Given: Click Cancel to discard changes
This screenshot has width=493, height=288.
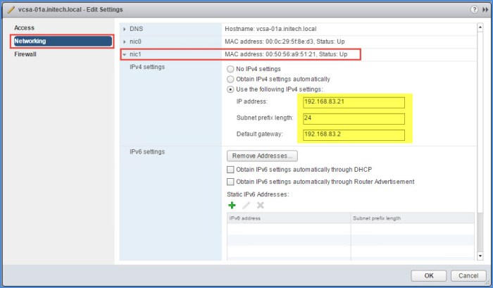Looking at the screenshot, I should (x=468, y=276).
